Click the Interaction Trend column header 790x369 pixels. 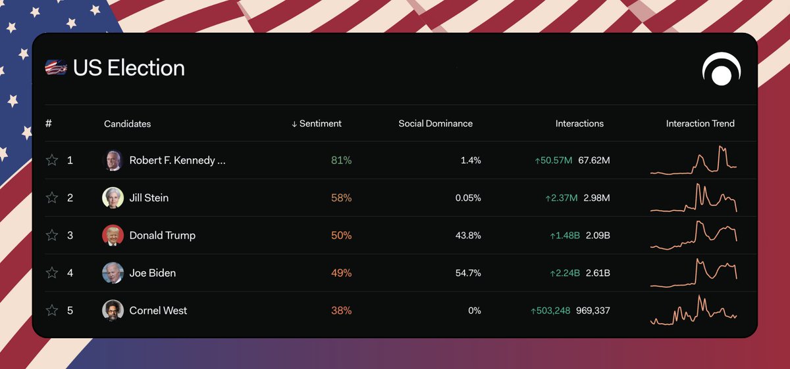click(700, 123)
